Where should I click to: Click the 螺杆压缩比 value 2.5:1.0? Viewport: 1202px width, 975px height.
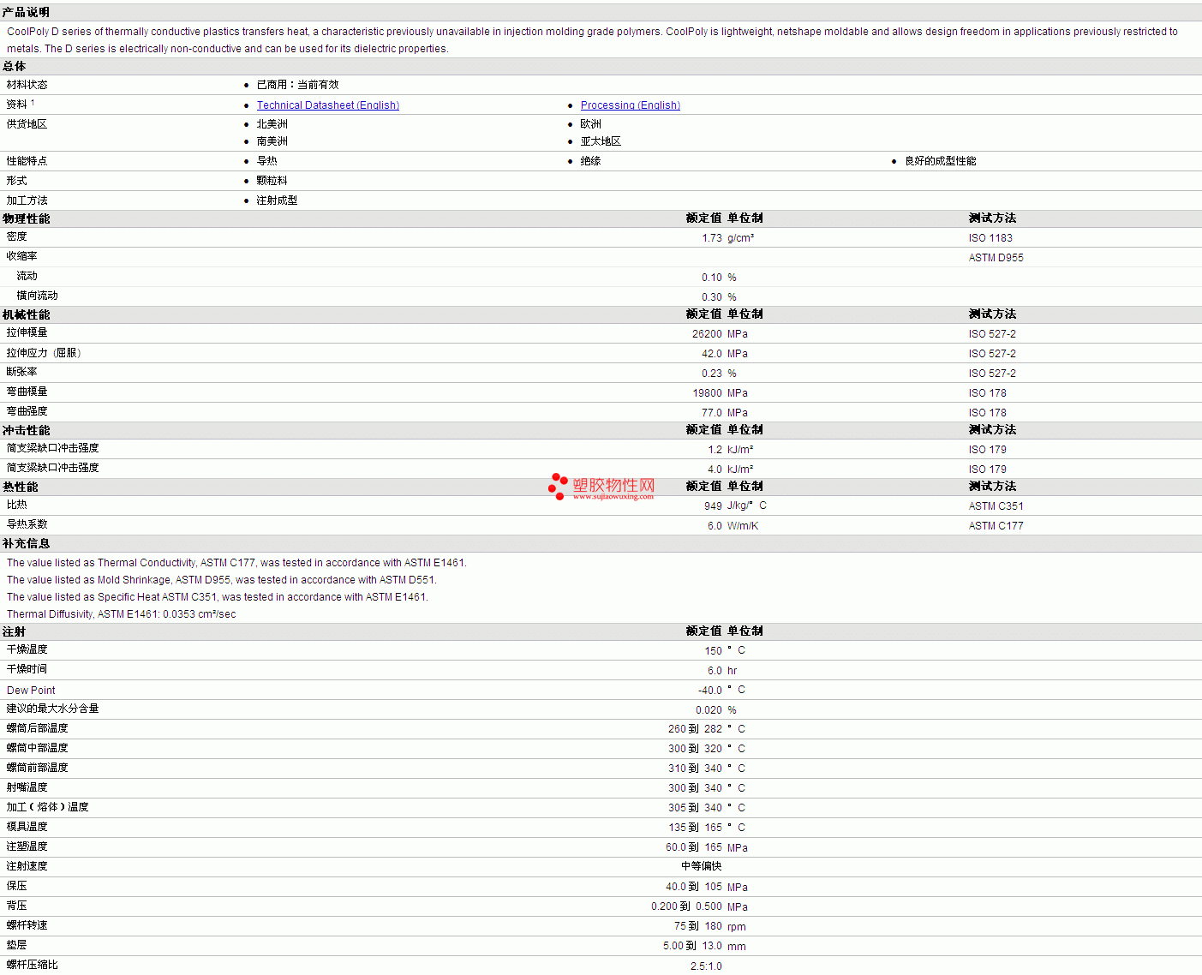pyautogui.click(x=706, y=966)
